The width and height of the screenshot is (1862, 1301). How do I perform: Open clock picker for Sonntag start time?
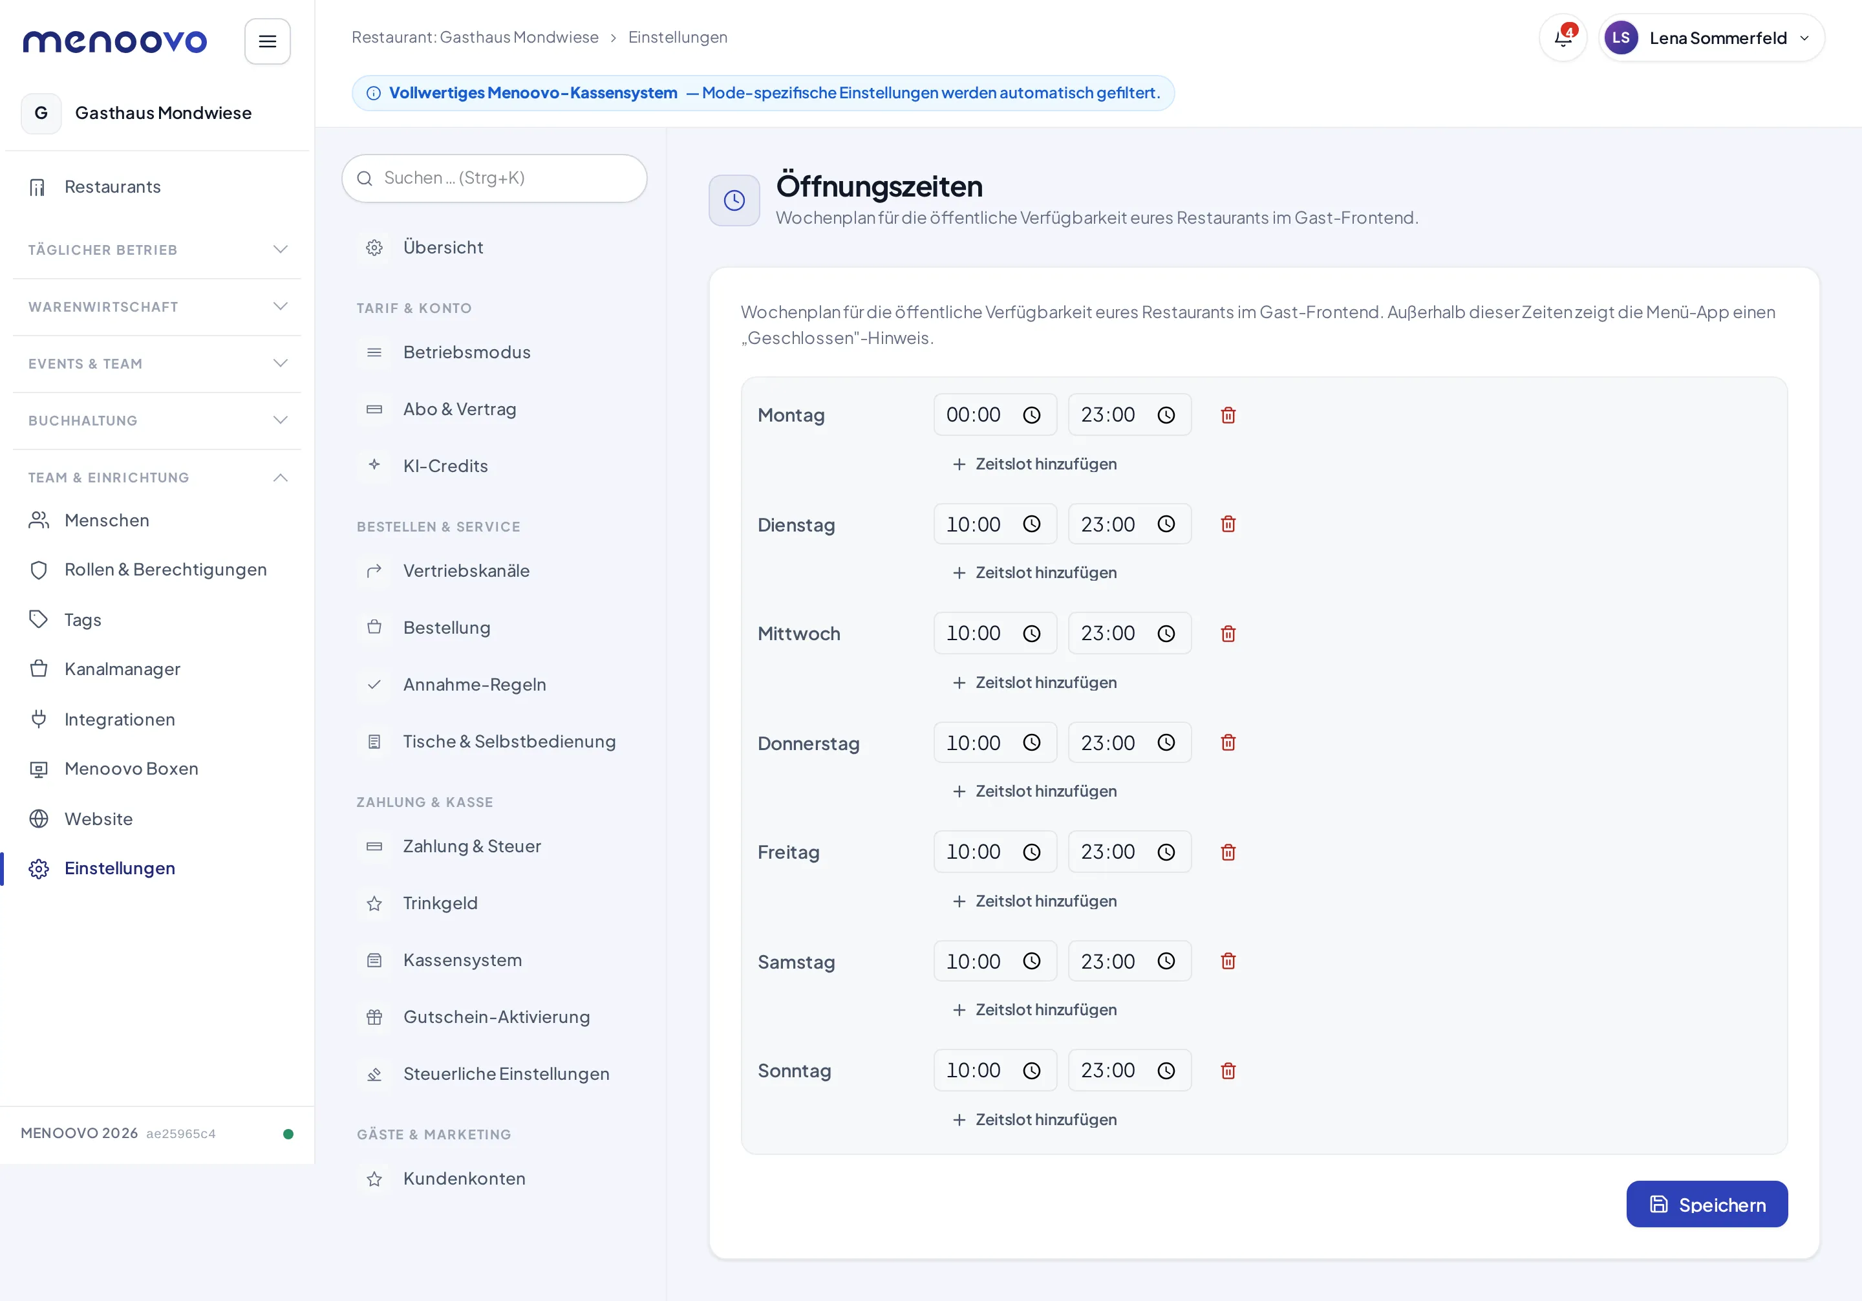pos(1032,1071)
